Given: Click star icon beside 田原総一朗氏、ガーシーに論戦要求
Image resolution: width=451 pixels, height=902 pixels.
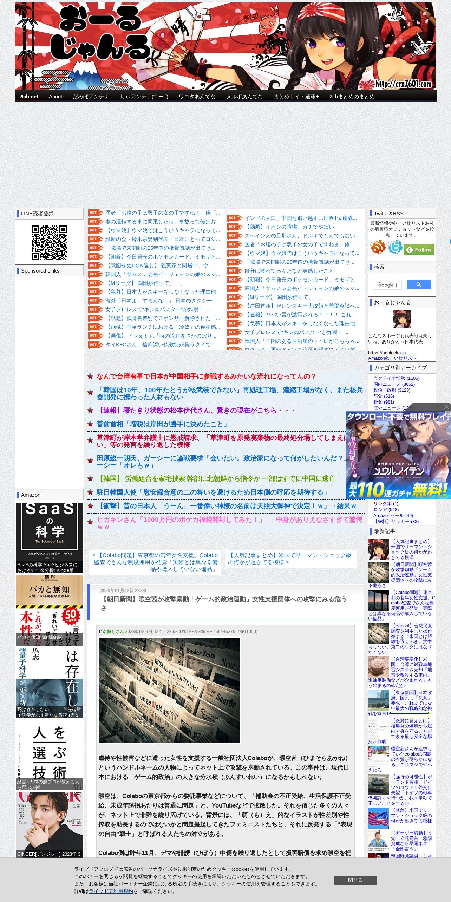Looking at the screenshot, I should point(90,460).
